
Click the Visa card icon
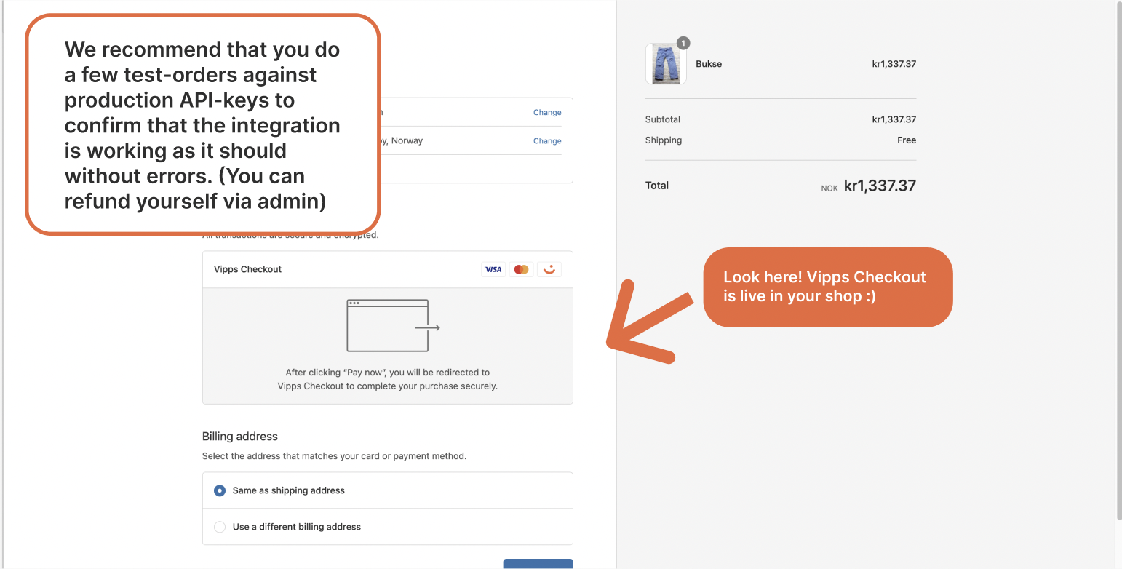[x=493, y=269]
